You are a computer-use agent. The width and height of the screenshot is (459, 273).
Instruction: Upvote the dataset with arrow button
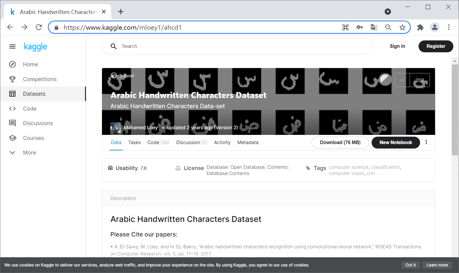402,80
